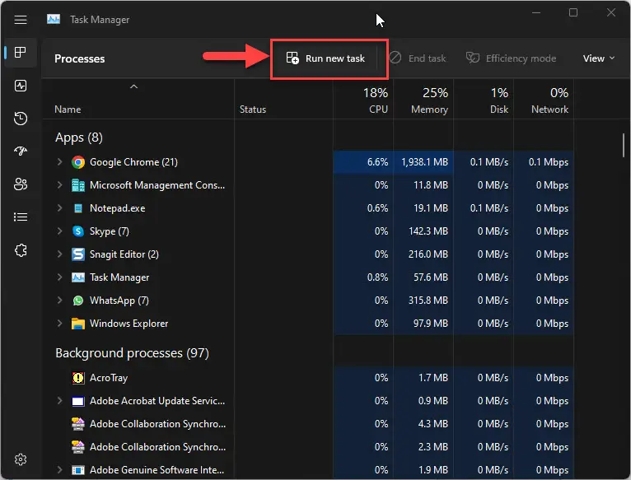This screenshot has width=631, height=480.
Task: Click the AcroTray icon
Action: point(78,378)
